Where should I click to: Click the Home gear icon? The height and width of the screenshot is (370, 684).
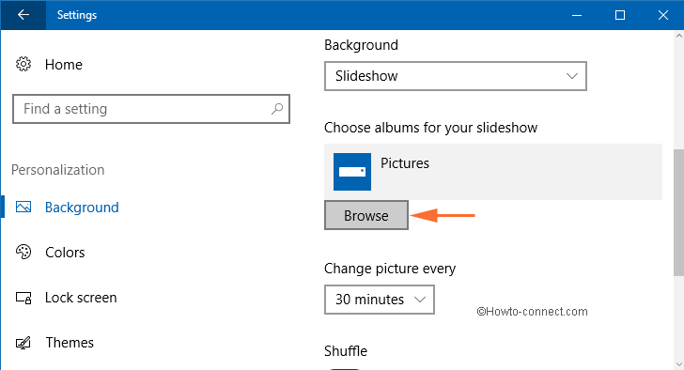click(x=23, y=64)
